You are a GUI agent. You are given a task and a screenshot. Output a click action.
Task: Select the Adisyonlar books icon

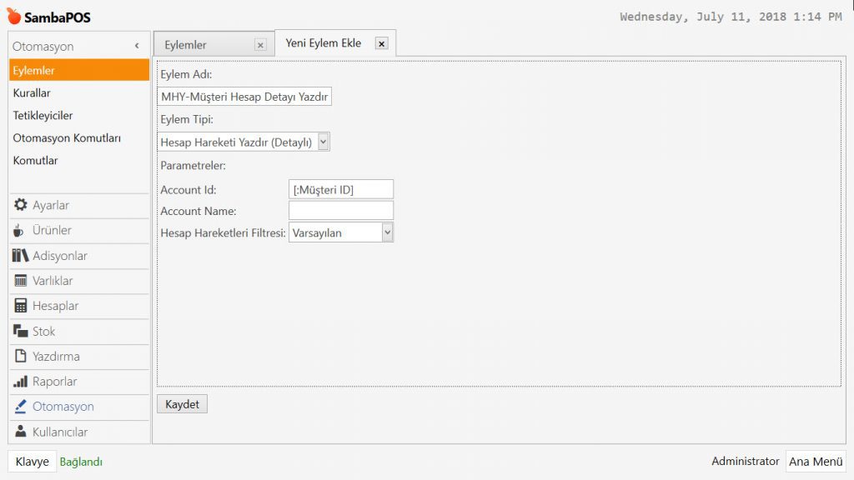pos(21,256)
